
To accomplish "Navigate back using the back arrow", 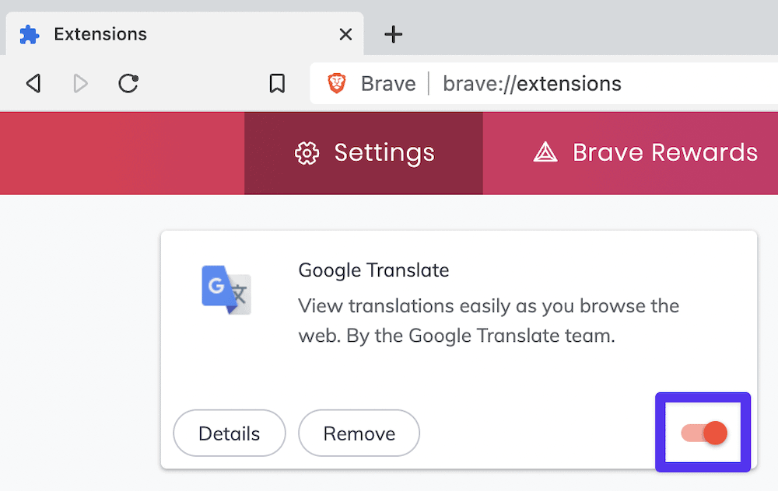I will [33, 83].
